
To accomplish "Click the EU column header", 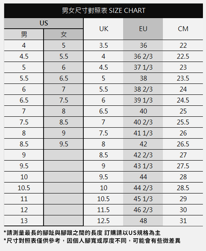I will pos(143,29).
